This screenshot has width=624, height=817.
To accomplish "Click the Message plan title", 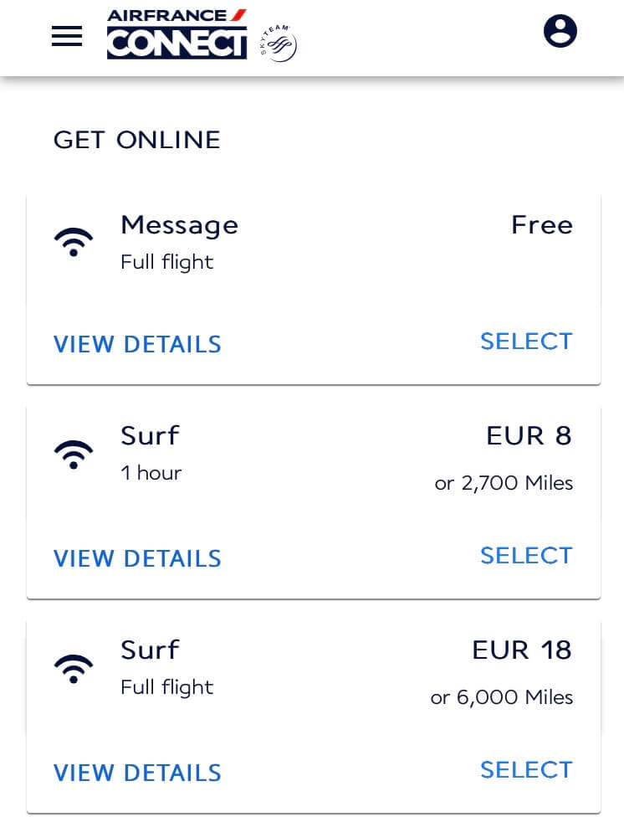I will [x=179, y=226].
